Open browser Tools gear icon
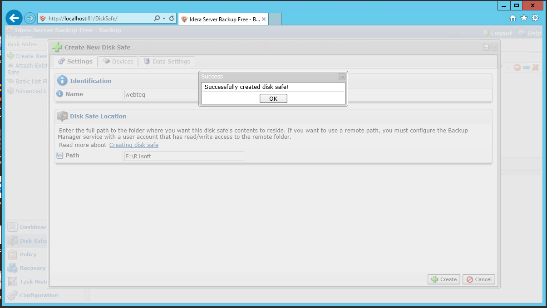The image size is (547, 308). (535, 18)
